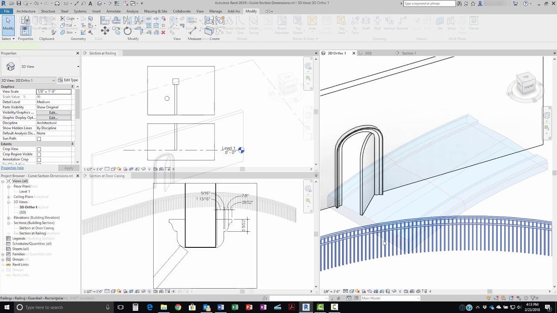Click the Join geometry tool
Screen dimensions: 557x313
69,33
